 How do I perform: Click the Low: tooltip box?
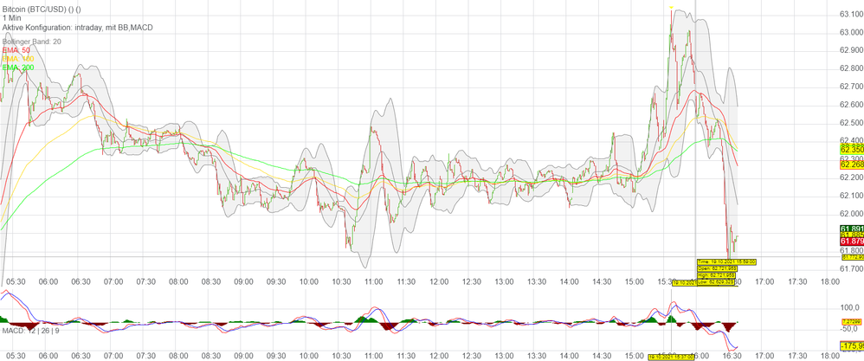[716, 281]
